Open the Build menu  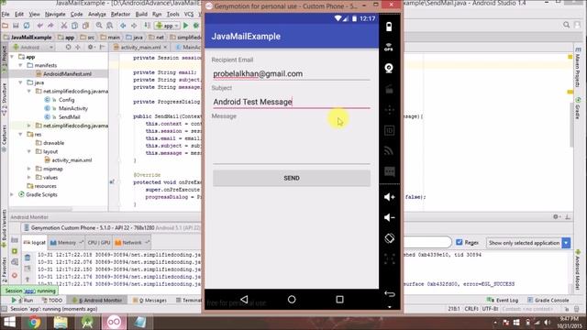[141, 15]
